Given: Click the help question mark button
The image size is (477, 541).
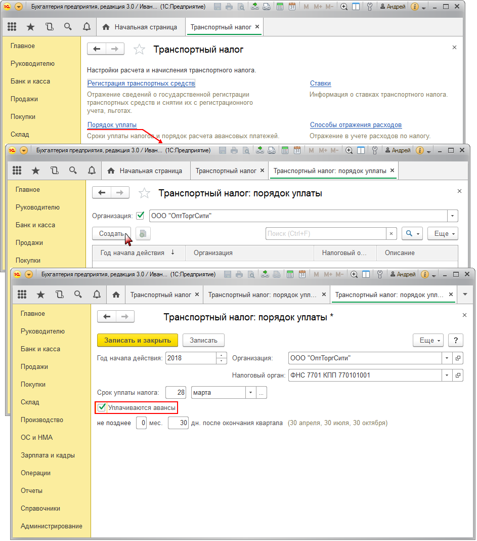Looking at the screenshot, I should 456,340.
